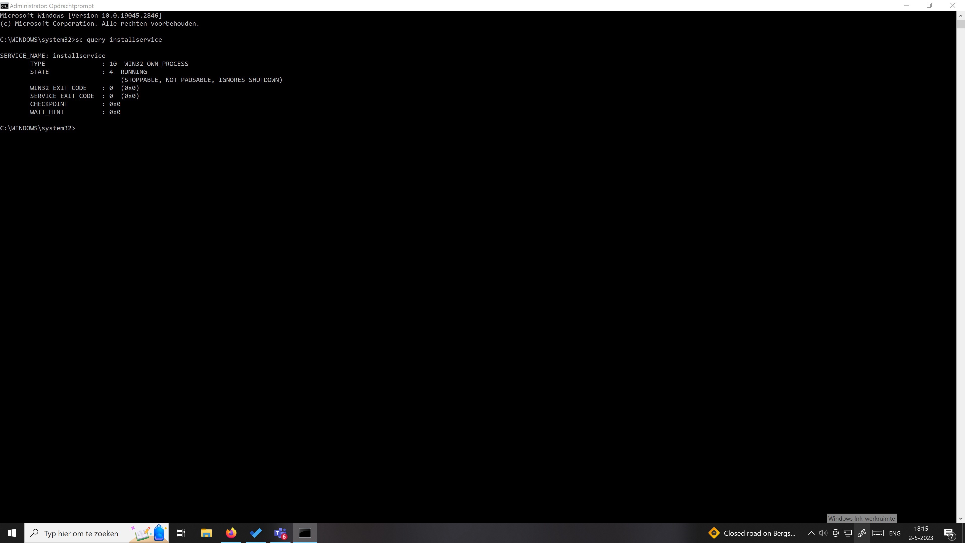Open the Windows Start menu
The height and width of the screenshot is (543, 965).
[12, 533]
